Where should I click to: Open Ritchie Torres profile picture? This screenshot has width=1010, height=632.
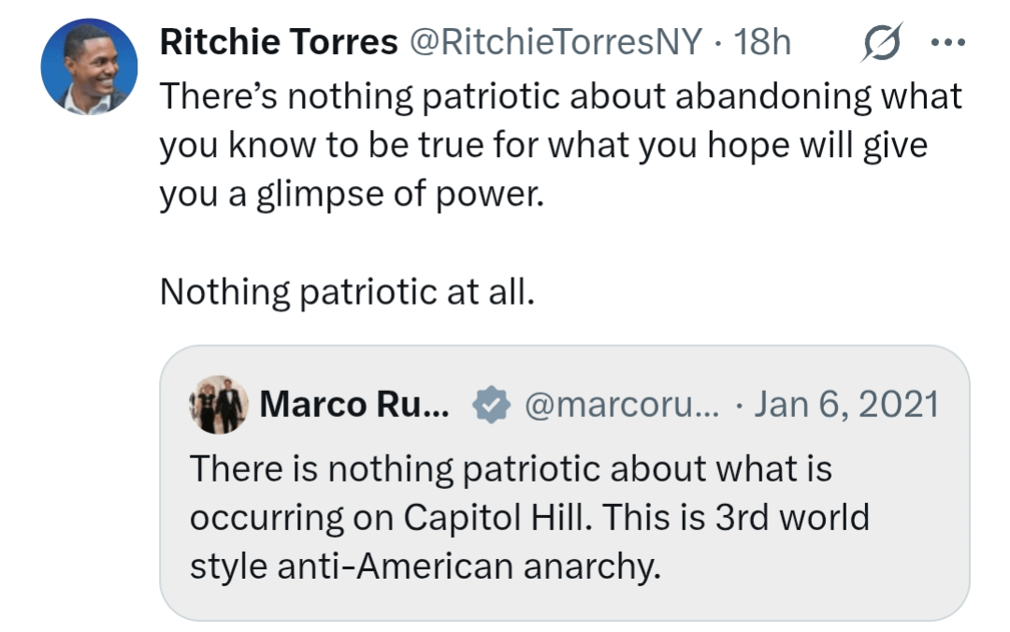click(x=90, y=66)
